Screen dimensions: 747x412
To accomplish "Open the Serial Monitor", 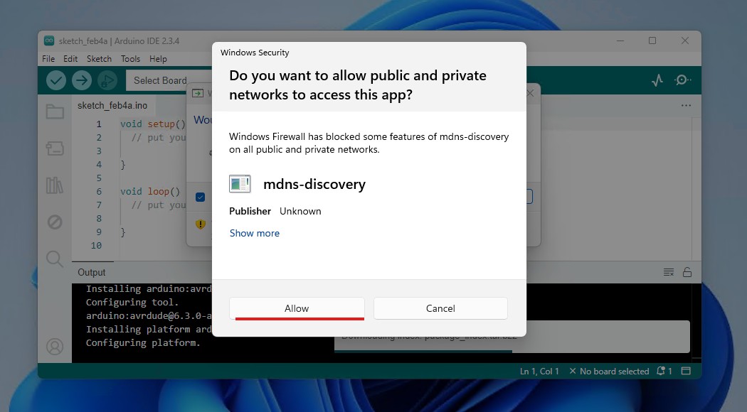I will 683,80.
